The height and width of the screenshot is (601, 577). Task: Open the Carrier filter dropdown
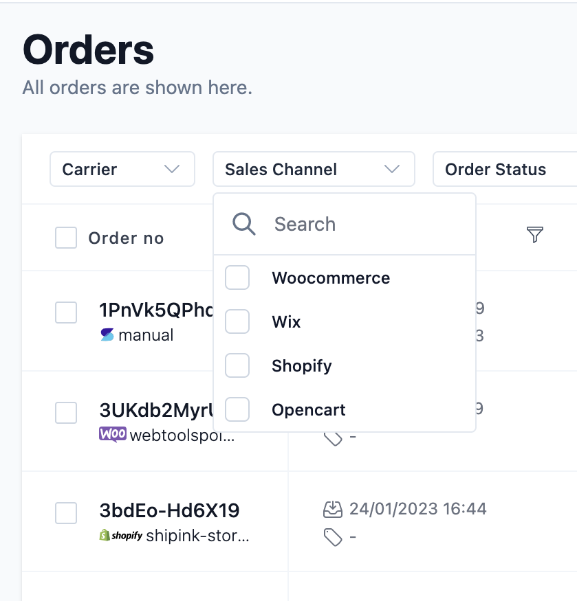pyautogui.click(x=122, y=169)
